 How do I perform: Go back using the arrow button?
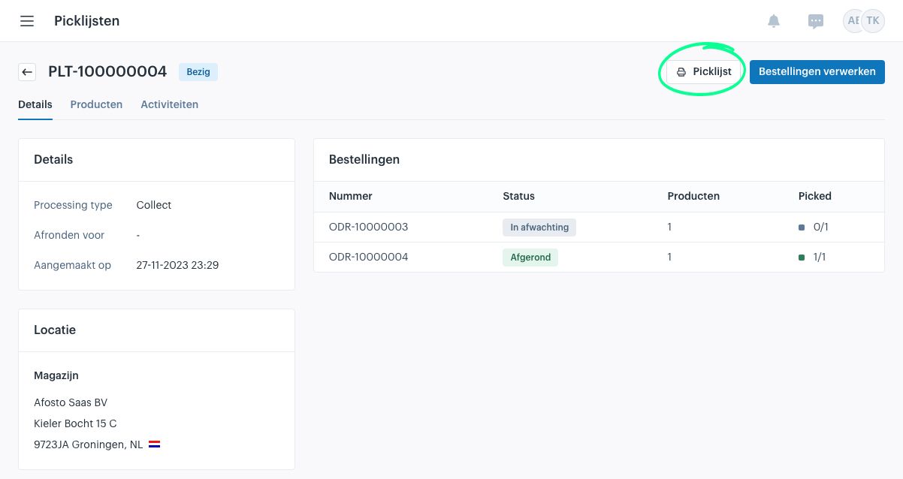point(27,72)
